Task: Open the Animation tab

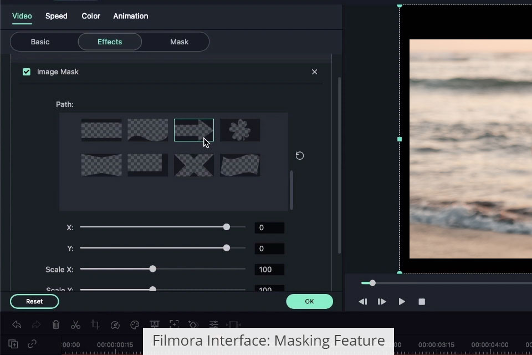Action: [131, 16]
